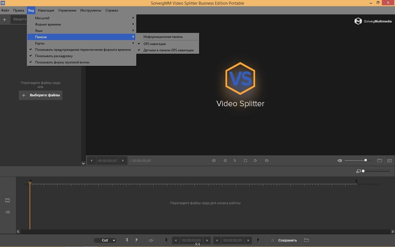Step one frame forward
Screen dimensions: 395x247
tap(255, 161)
